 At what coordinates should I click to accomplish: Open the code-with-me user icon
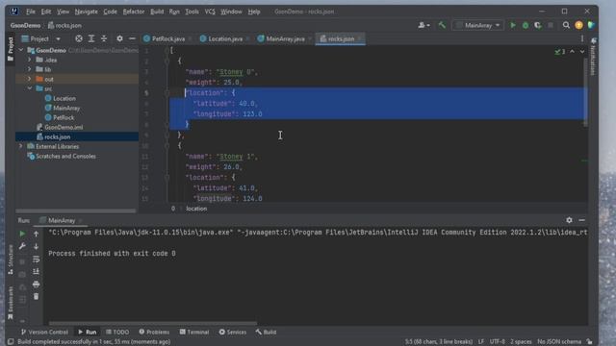point(423,25)
